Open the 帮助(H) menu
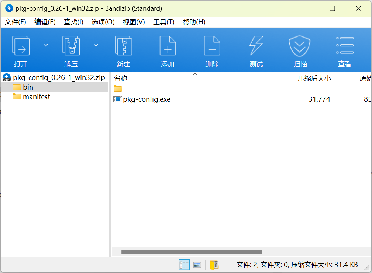The width and height of the screenshot is (372, 273). click(x=194, y=22)
